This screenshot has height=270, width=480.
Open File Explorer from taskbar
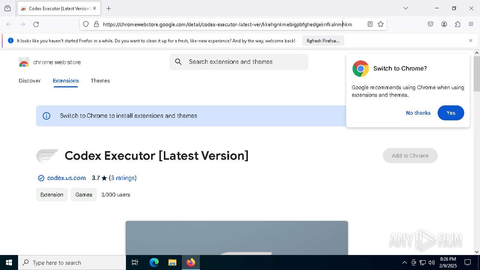[x=172, y=262]
